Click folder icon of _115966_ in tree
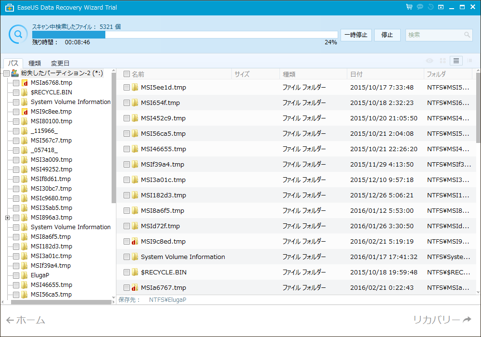The width and height of the screenshot is (481, 337). pos(25,131)
